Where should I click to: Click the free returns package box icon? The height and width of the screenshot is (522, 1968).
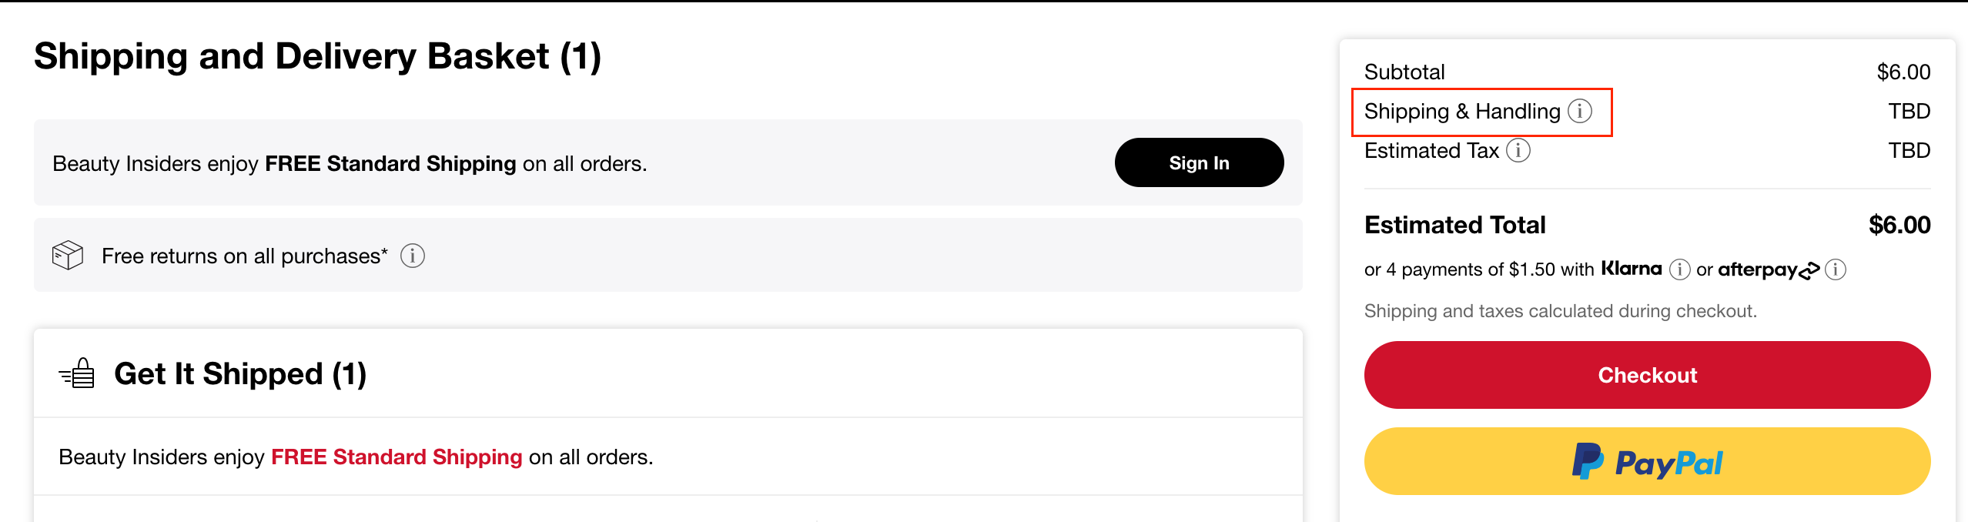click(x=68, y=255)
